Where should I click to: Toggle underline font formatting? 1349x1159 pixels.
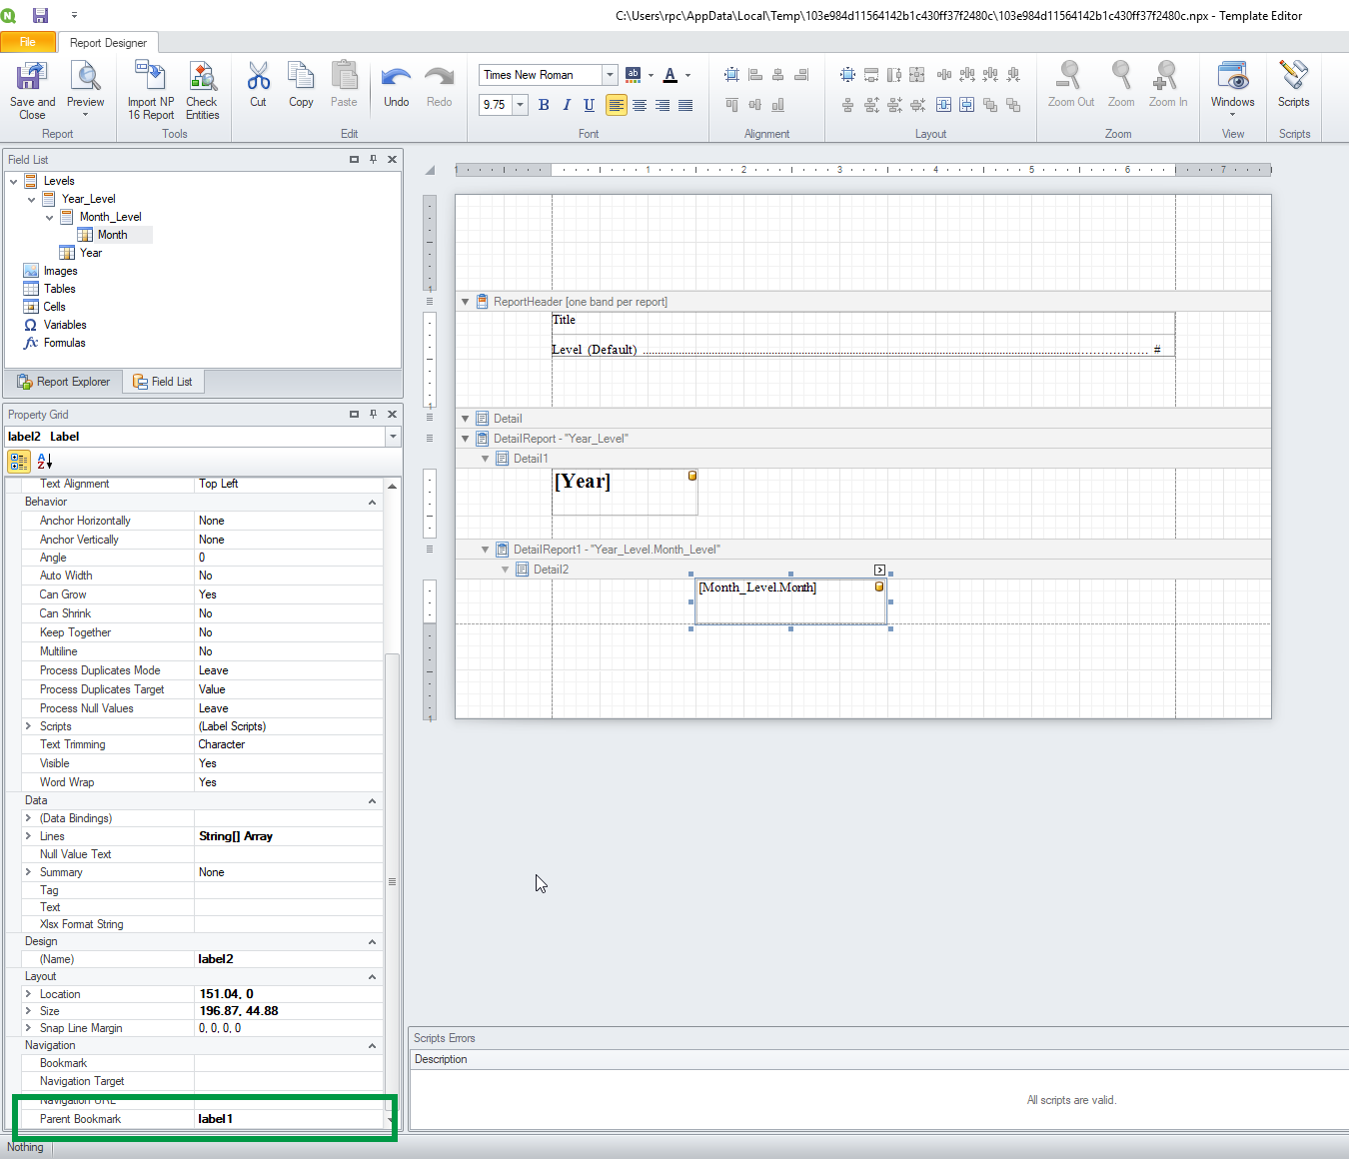coord(590,105)
